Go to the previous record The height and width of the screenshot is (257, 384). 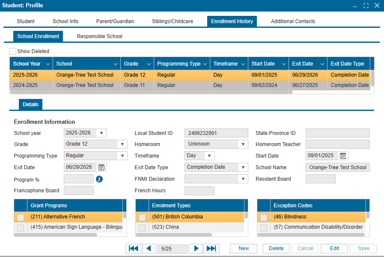[149, 248]
